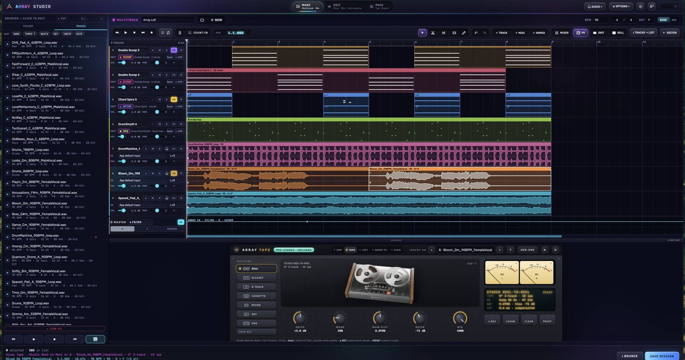
Task: Open App default input dropdown on DrumMachine track
Action: click(x=143, y=156)
